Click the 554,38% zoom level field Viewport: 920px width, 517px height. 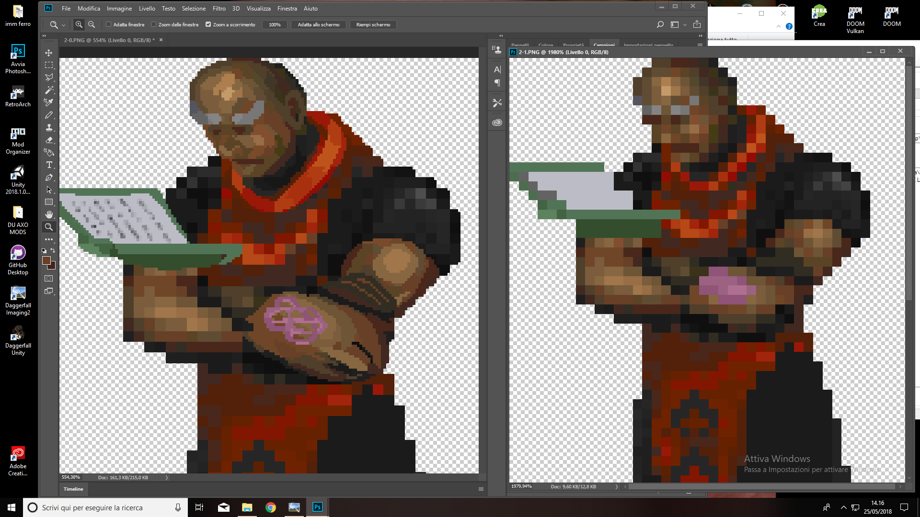point(72,478)
